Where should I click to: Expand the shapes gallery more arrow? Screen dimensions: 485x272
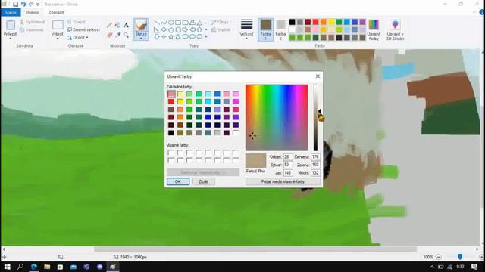coord(206,37)
